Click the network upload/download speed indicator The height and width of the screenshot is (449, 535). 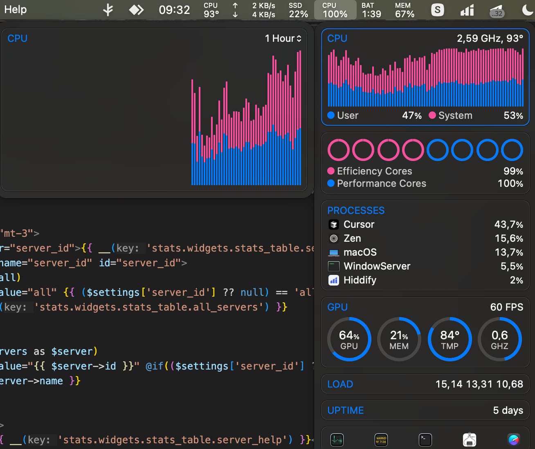coord(254,10)
